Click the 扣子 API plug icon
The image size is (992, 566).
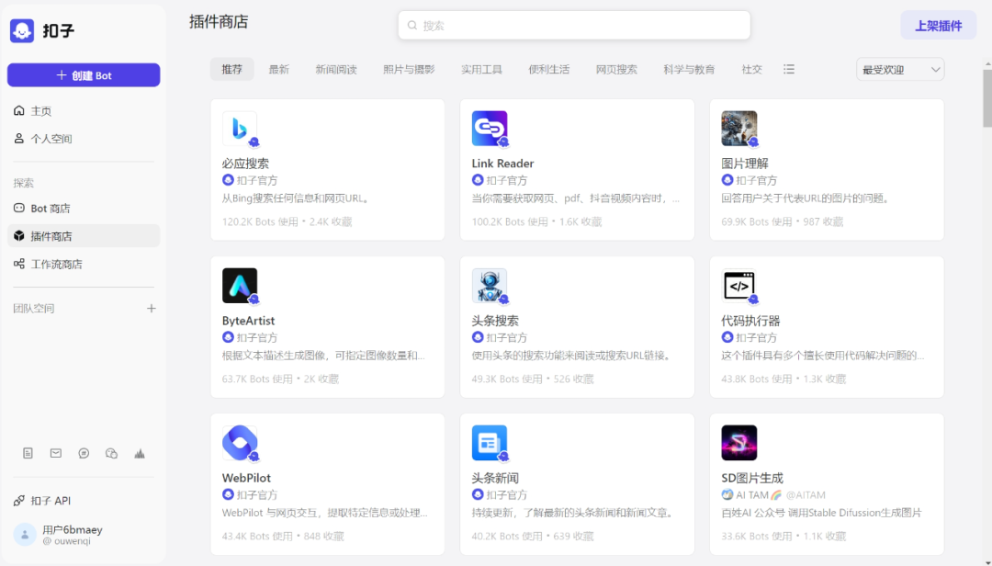(x=19, y=500)
